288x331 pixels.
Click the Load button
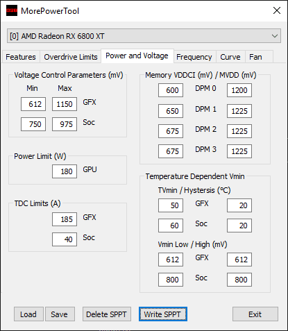pyautogui.click(x=28, y=314)
